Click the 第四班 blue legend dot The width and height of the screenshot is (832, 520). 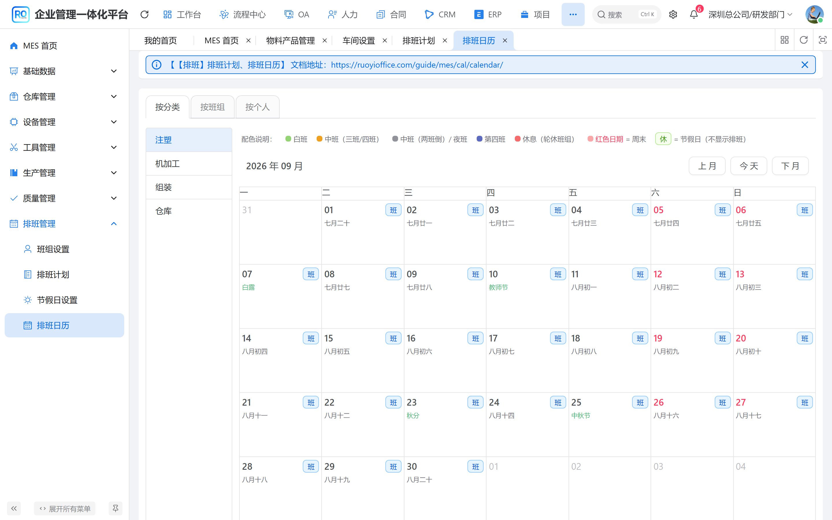coord(479,139)
